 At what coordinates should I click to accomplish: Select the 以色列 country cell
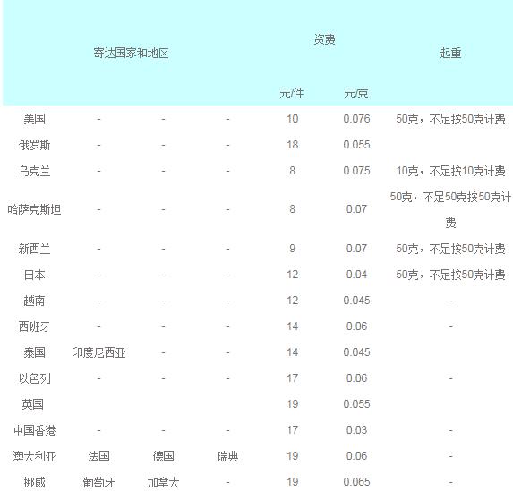pyautogui.click(x=34, y=378)
